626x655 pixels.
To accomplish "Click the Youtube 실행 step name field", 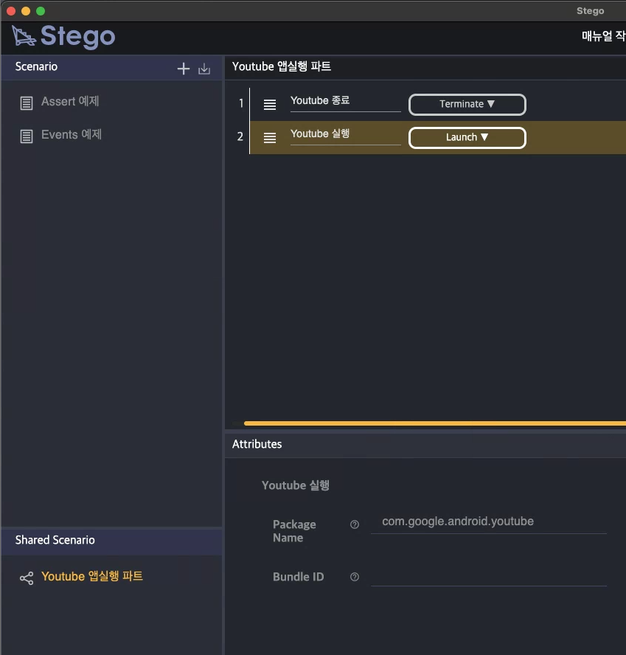I will coord(345,134).
